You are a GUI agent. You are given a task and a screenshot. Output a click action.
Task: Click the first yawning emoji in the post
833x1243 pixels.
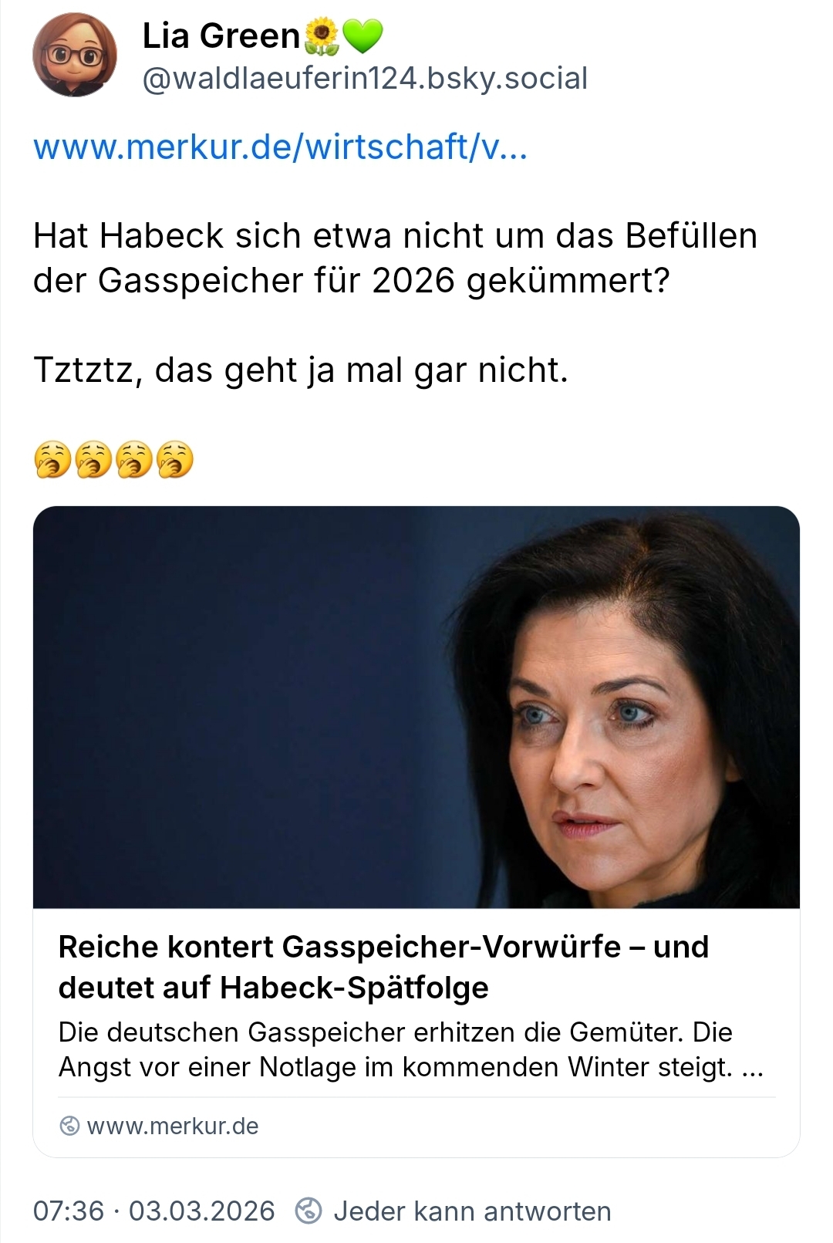pos(52,460)
